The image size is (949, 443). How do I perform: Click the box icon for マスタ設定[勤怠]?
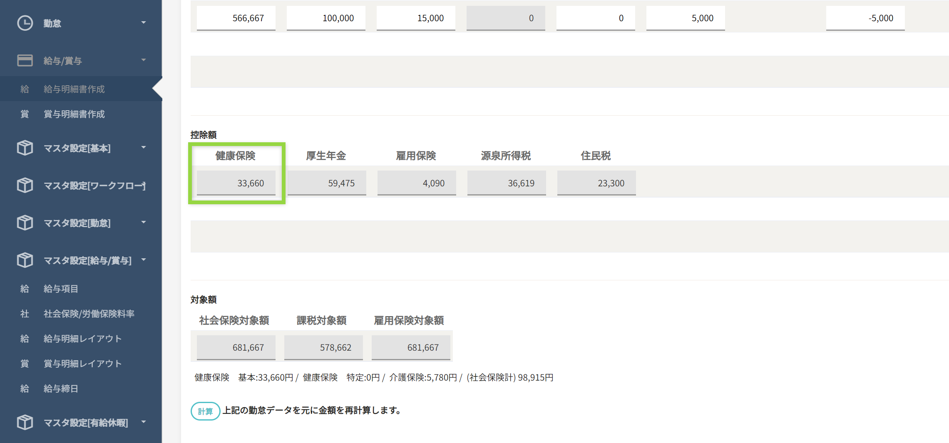pyautogui.click(x=25, y=223)
